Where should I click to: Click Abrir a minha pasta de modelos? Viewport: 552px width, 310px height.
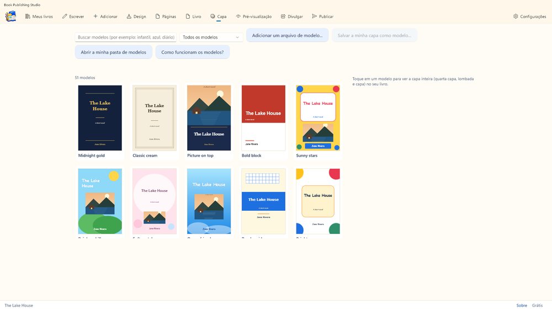(113, 52)
